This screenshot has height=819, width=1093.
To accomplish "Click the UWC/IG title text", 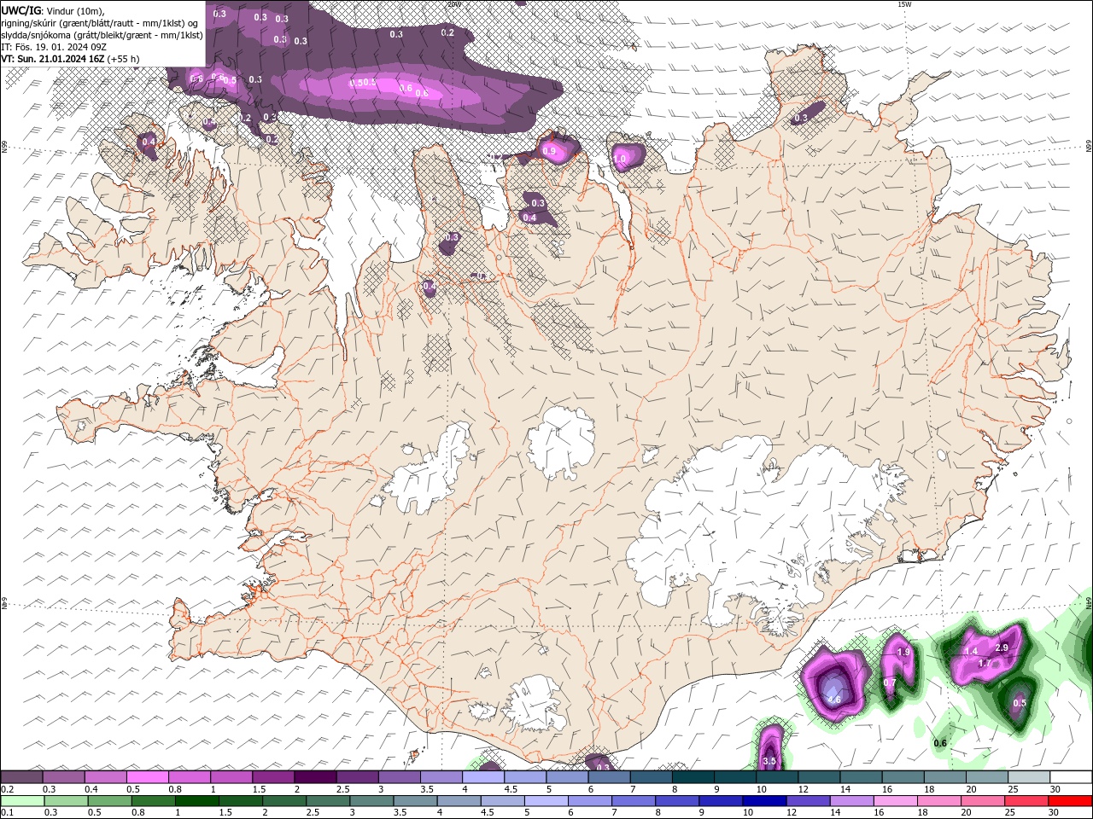I will point(21,10).
